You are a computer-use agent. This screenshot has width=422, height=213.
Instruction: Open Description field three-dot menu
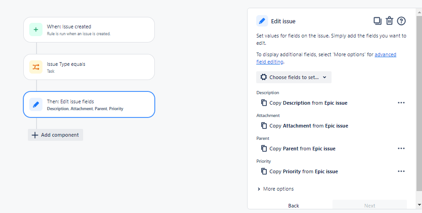pyautogui.click(x=401, y=103)
